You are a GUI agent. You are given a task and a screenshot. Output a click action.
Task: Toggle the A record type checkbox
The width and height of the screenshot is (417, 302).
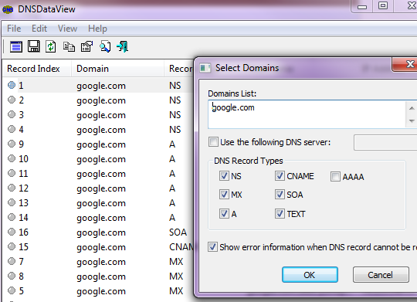[224, 214]
